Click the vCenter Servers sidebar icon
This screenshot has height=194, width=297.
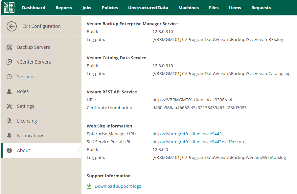(9, 62)
